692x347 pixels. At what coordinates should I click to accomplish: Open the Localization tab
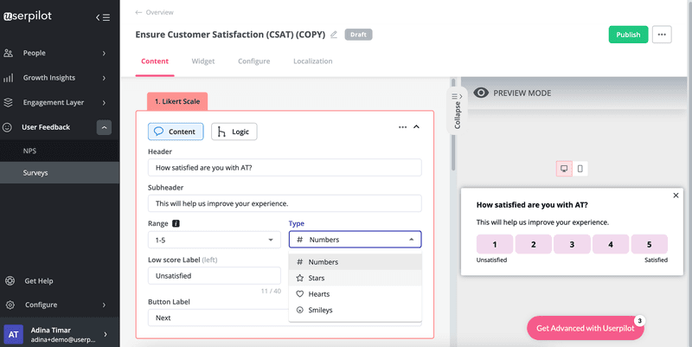click(x=312, y=61)
